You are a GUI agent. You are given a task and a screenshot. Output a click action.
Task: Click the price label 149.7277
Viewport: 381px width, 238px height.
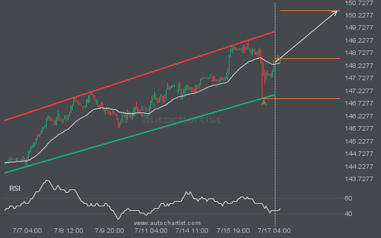tap(359, 28)
